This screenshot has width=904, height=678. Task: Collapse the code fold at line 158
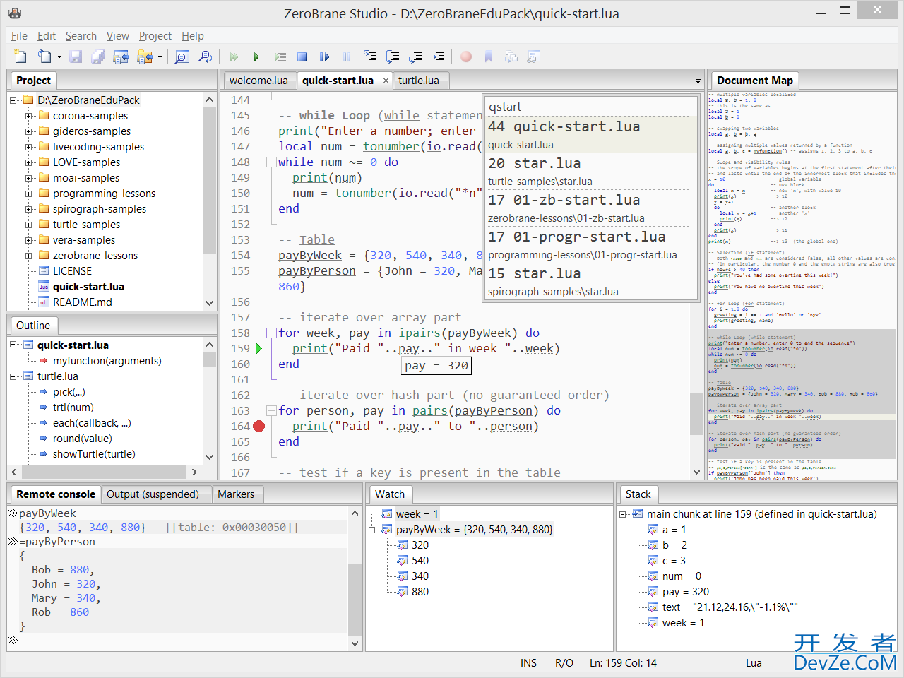coord(270,333)
